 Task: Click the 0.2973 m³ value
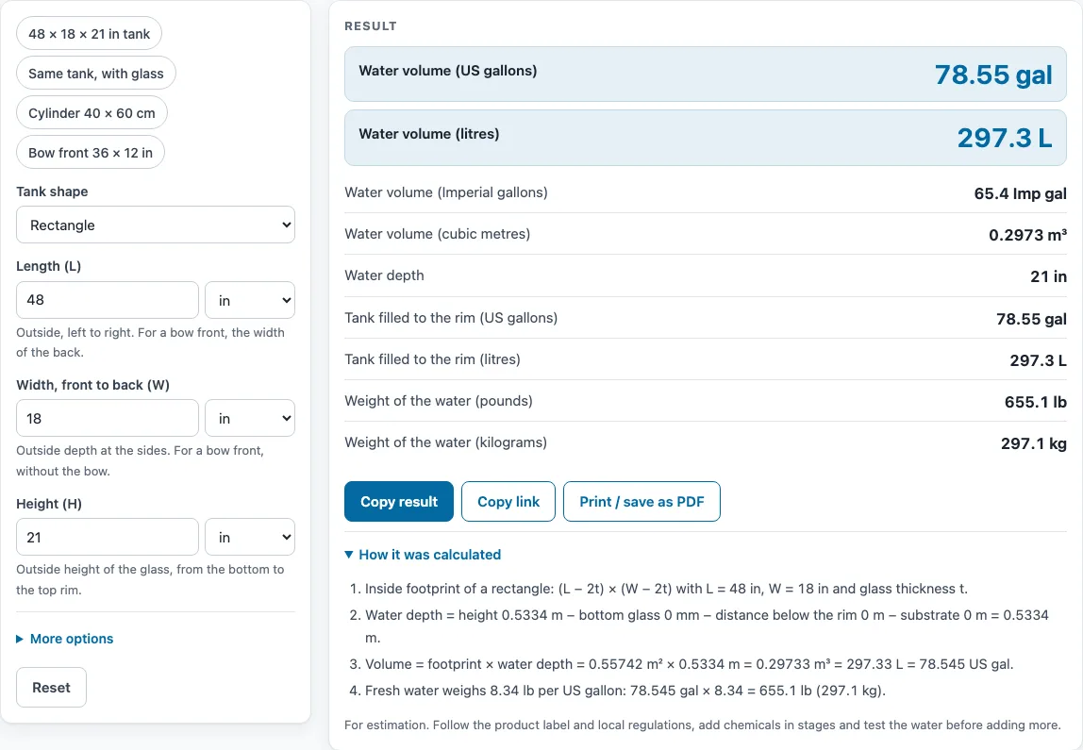pos(1027,235)
